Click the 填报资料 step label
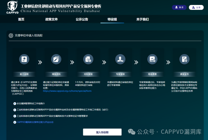The height and width of the screenshot is (140, 208). (x=56, y=74)
